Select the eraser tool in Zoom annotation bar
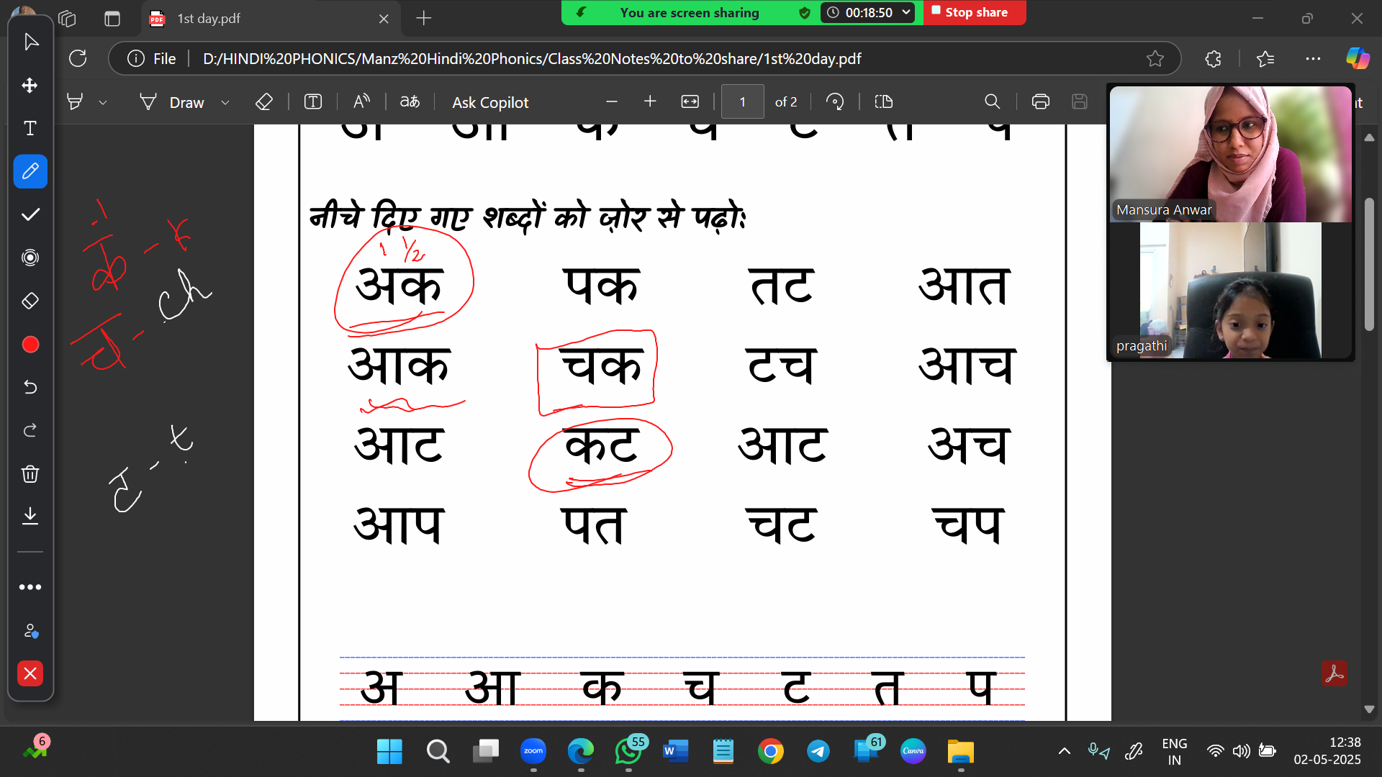Viewport: 1382px width, 777px height. [30, 301]
